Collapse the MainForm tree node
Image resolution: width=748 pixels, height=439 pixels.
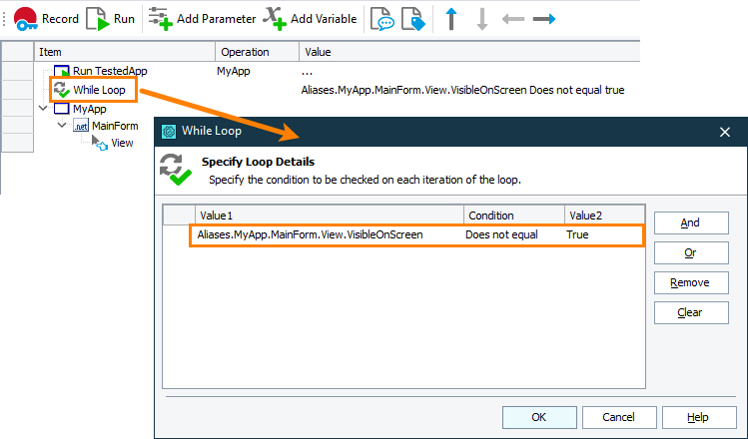[x=62, y=126]
